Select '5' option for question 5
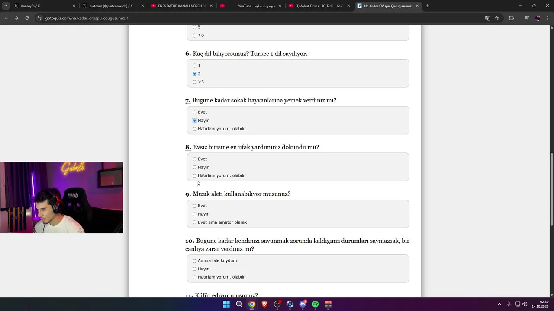 [195, 27]
